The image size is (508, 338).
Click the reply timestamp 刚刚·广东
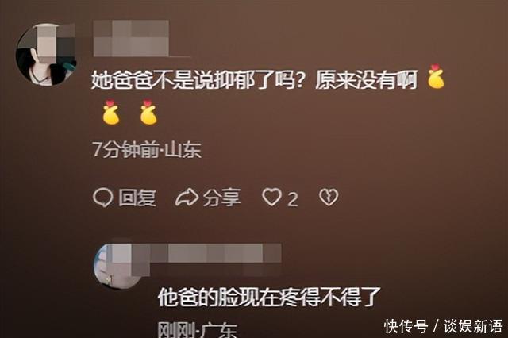pos(198,330)
